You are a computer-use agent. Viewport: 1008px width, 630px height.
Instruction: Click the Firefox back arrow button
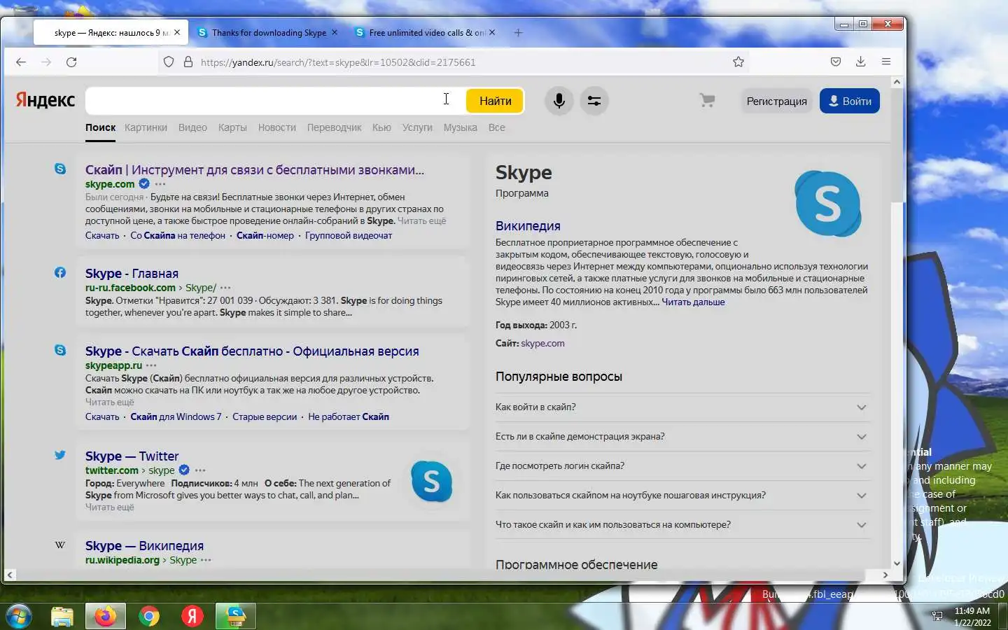coord(21,62)
